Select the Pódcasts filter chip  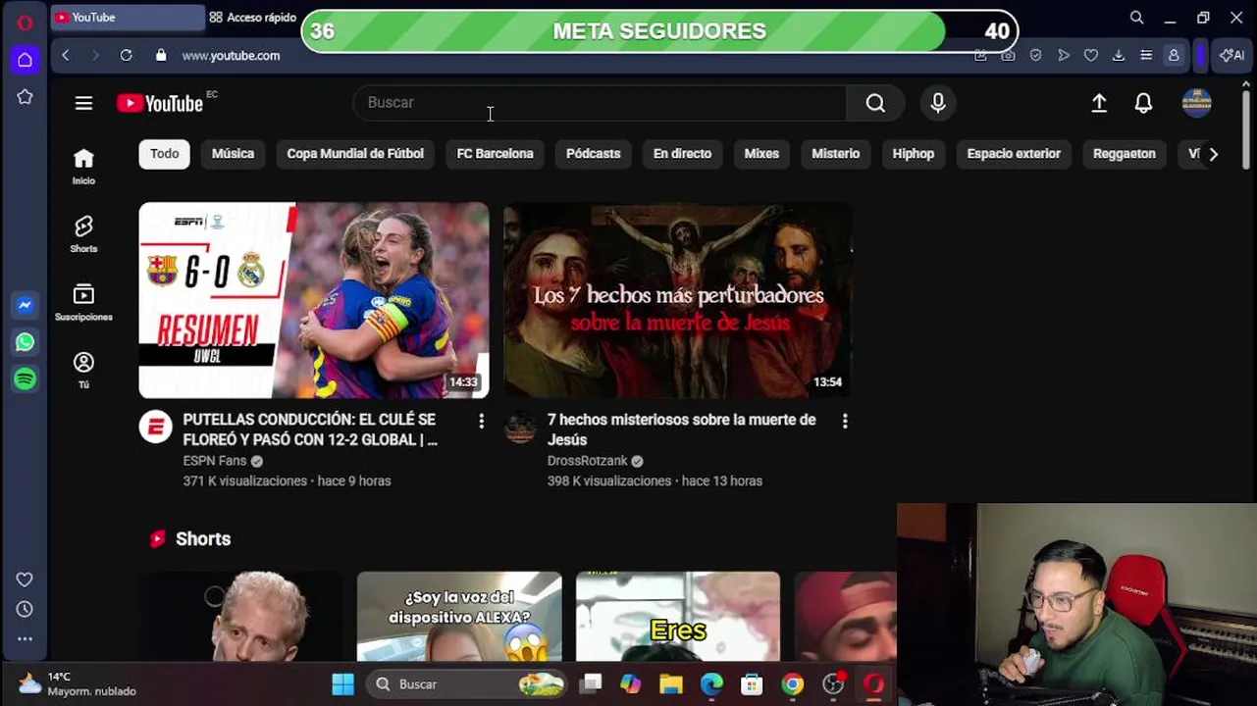point(593,154)
